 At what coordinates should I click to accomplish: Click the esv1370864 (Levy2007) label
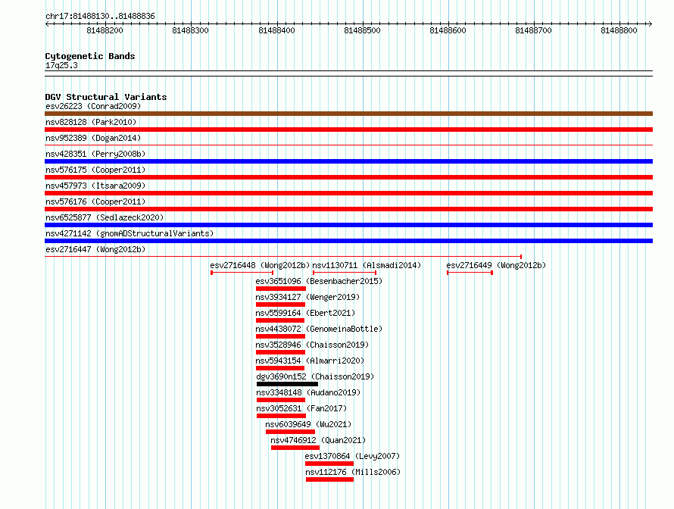pyautogui.click(x=352, y=456)
